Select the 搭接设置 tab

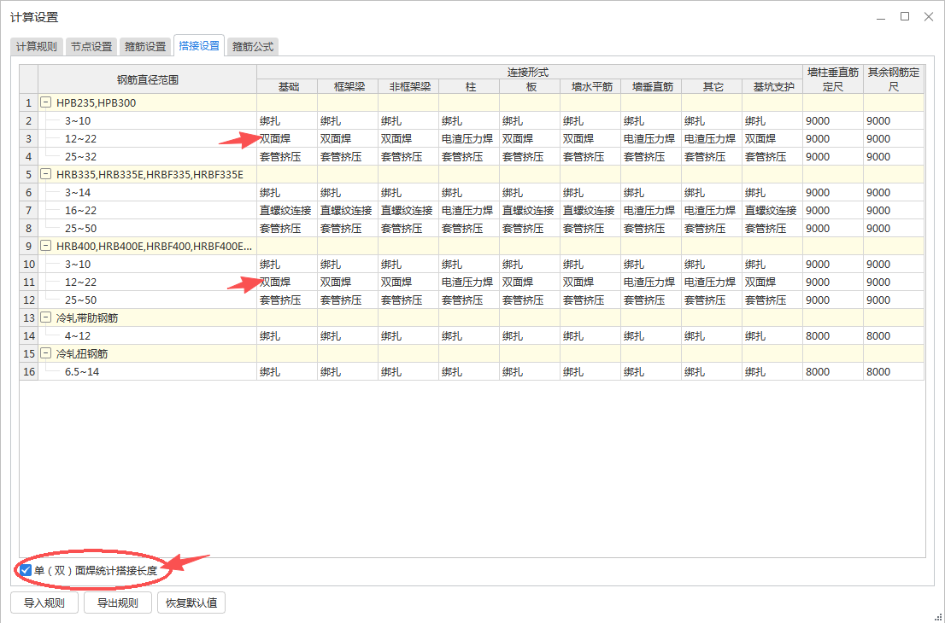198,46
